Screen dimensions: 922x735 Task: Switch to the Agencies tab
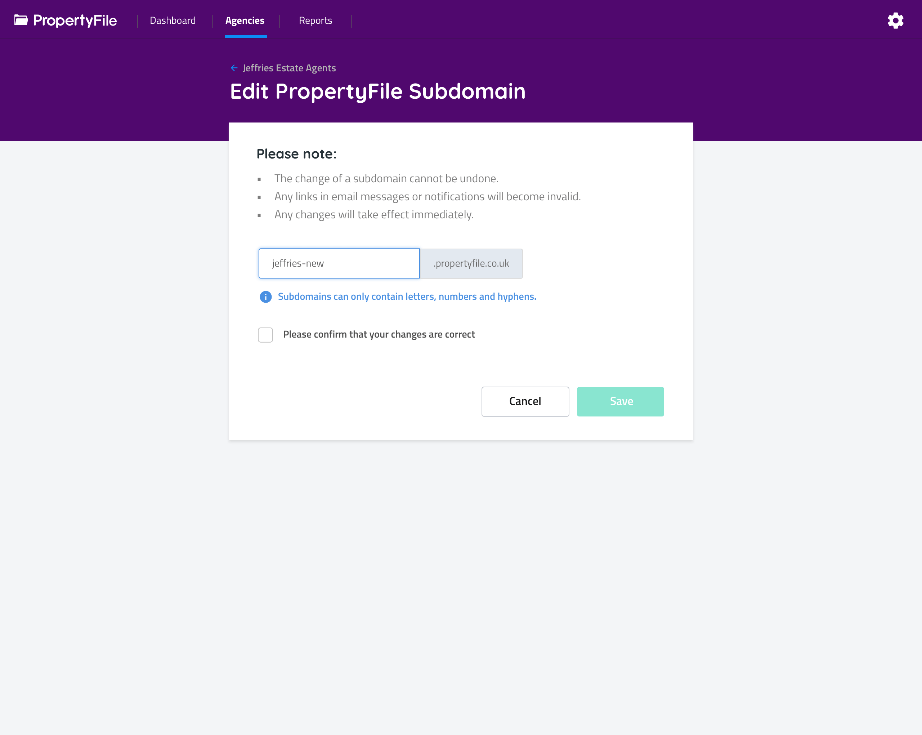point(245,21)
